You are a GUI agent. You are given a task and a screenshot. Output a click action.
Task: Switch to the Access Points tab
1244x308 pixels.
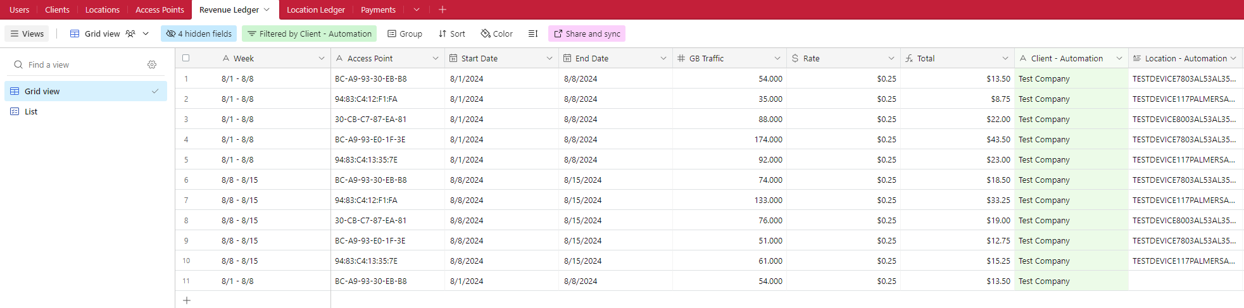(x=160, y=9)
